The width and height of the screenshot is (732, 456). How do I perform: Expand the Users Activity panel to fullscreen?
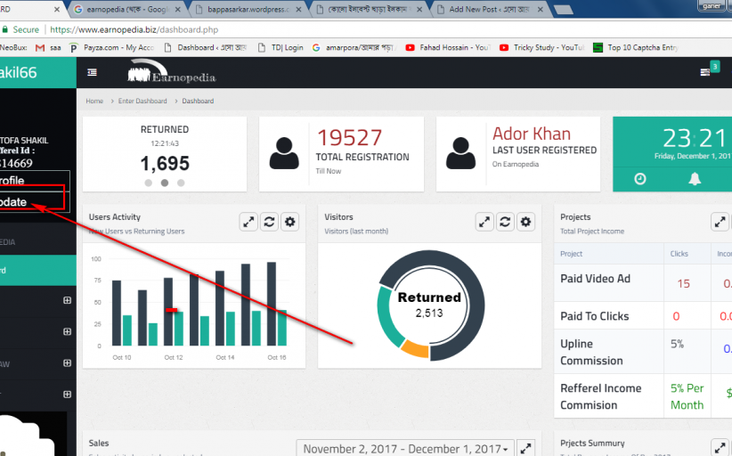(248, 222)
